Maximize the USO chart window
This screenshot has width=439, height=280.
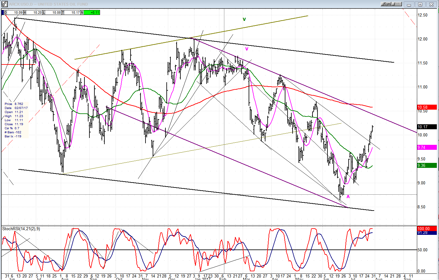pos(420,4)
